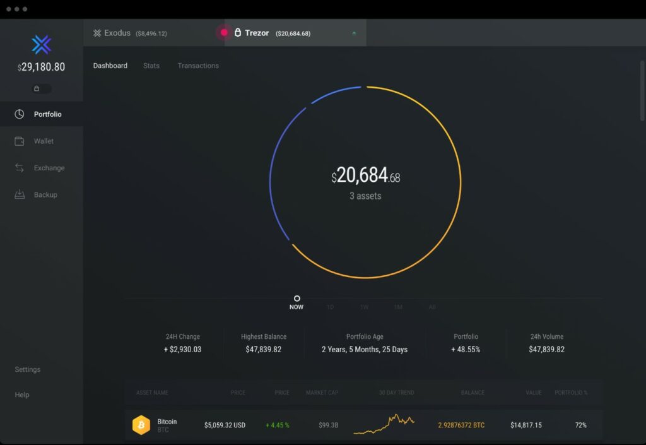This screenshot has height=445, width=646.
Task: Click the $14,817.15 value cell
Action: [x=526, y=425]
